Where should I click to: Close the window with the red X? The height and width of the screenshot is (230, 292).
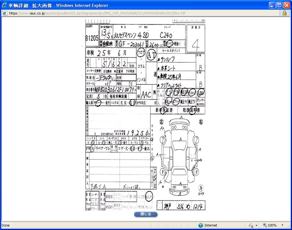[287, 5]
